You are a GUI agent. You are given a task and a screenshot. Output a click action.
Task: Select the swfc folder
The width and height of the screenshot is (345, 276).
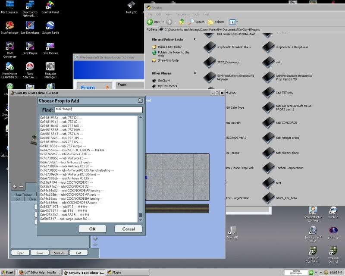(x=273, y=62)
